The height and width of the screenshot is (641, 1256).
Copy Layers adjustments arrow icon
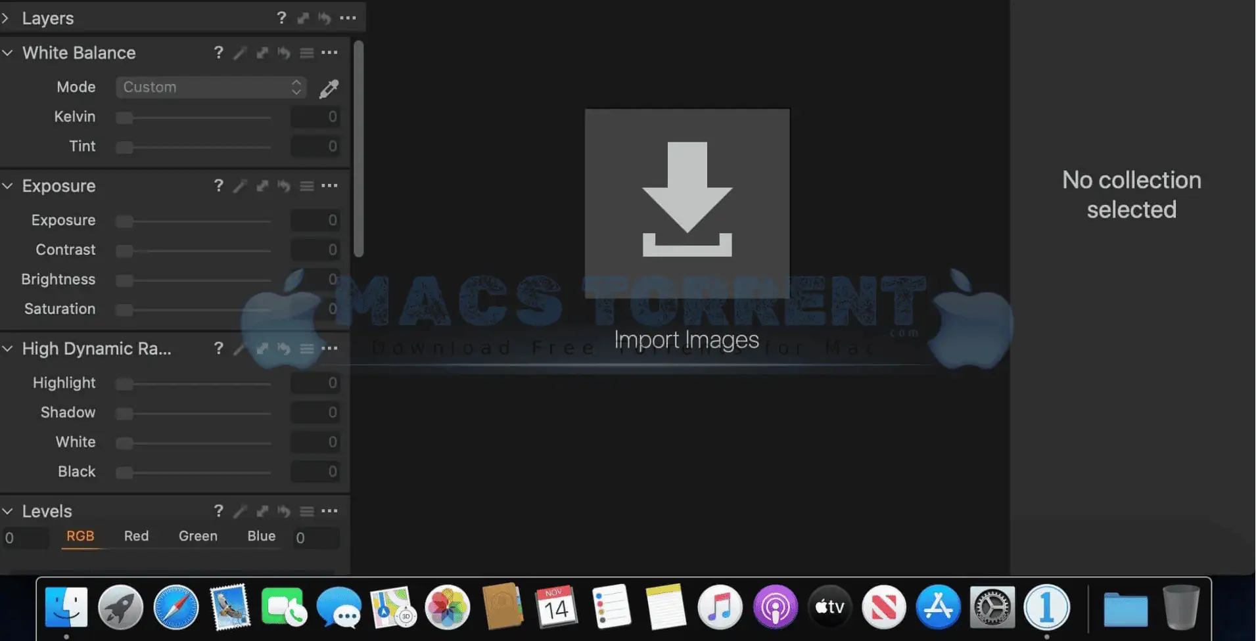303,18
